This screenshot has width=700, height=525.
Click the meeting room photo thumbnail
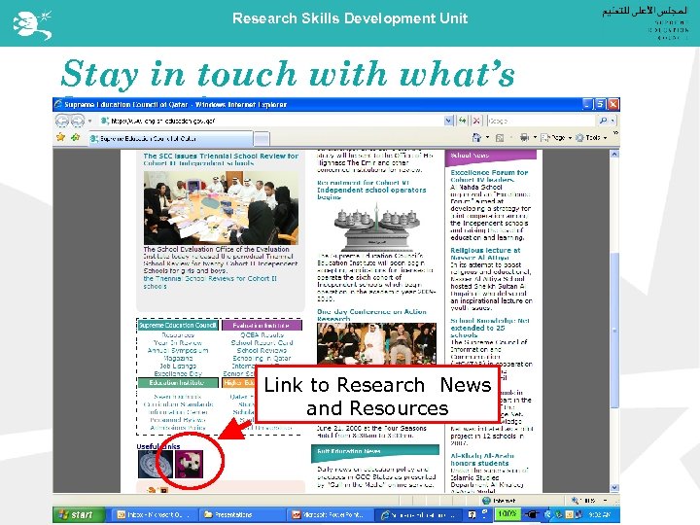pos(221,208)
